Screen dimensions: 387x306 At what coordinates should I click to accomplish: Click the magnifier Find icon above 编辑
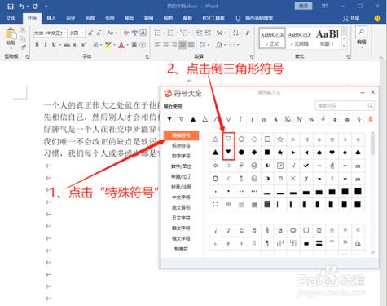point(361,33)
